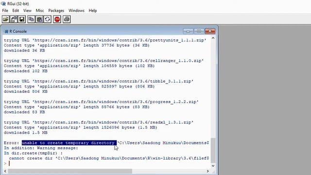Screen dimensions: 311x175
Task: Close the R Console window
Action: coord(210,31)
